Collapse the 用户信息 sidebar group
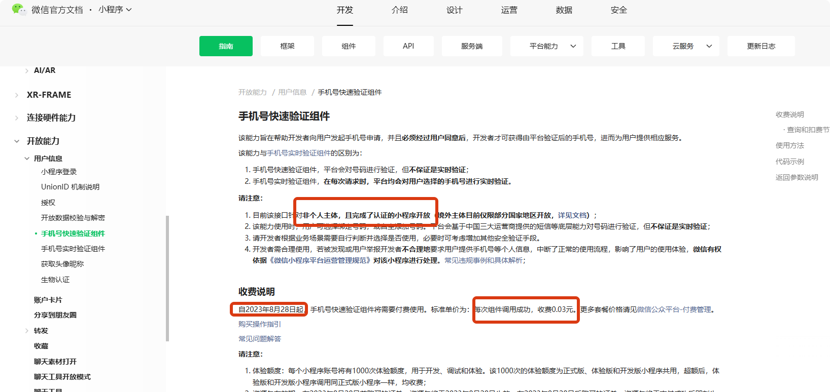The height and width of the screenshot is (392, 830). click(x=27, y=159)
